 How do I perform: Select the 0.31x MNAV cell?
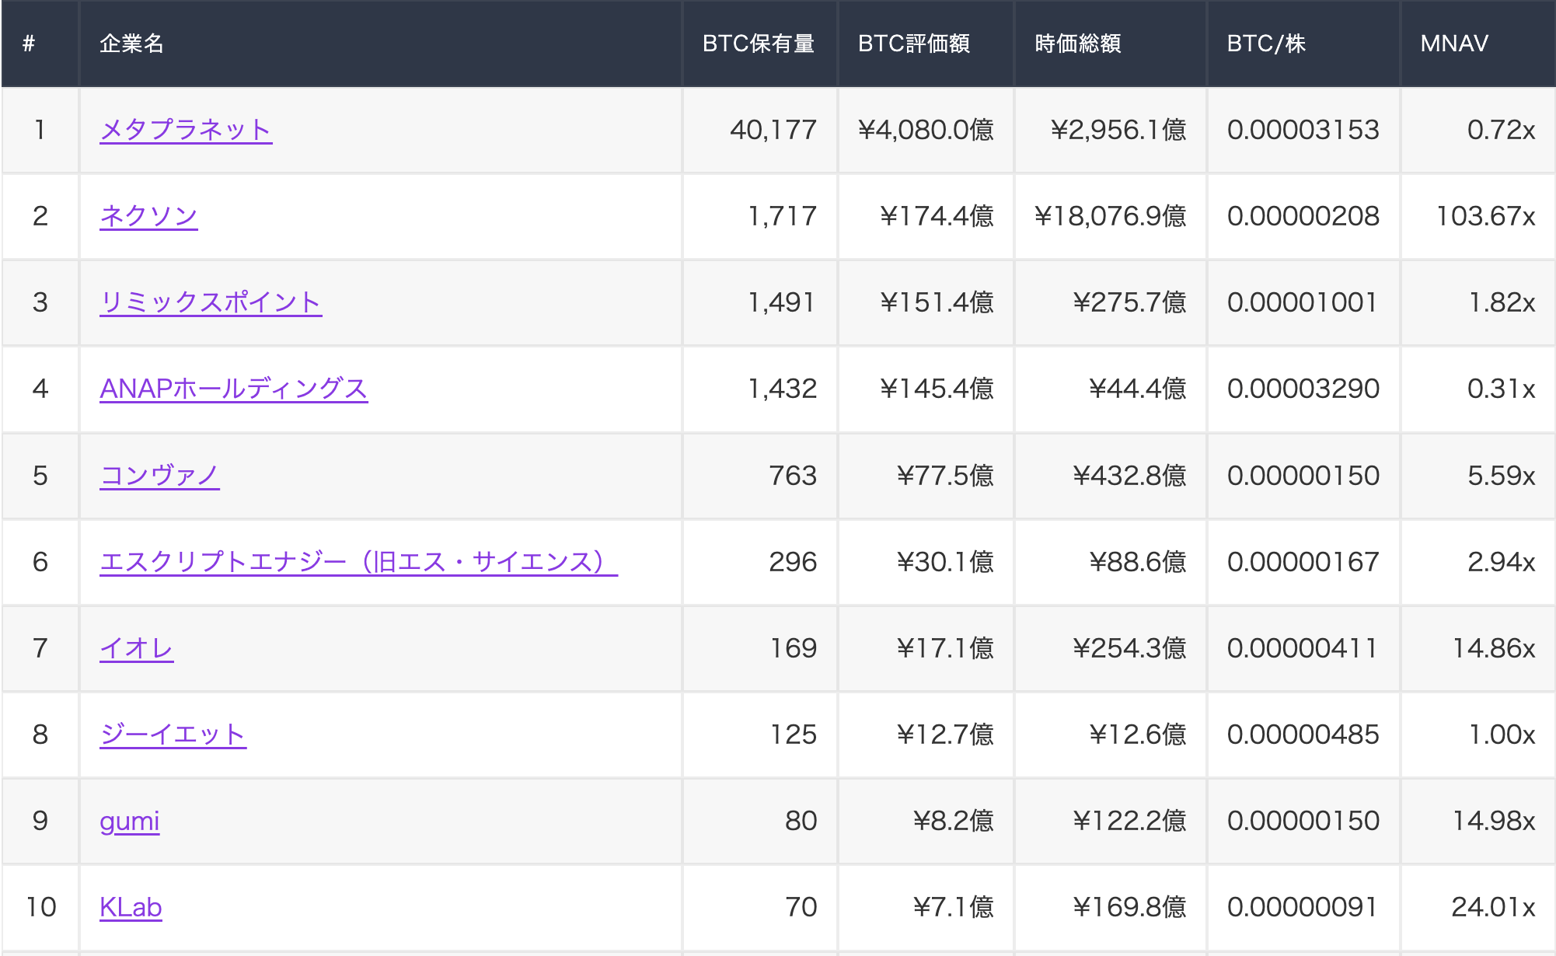click(x=1478, y=389)
